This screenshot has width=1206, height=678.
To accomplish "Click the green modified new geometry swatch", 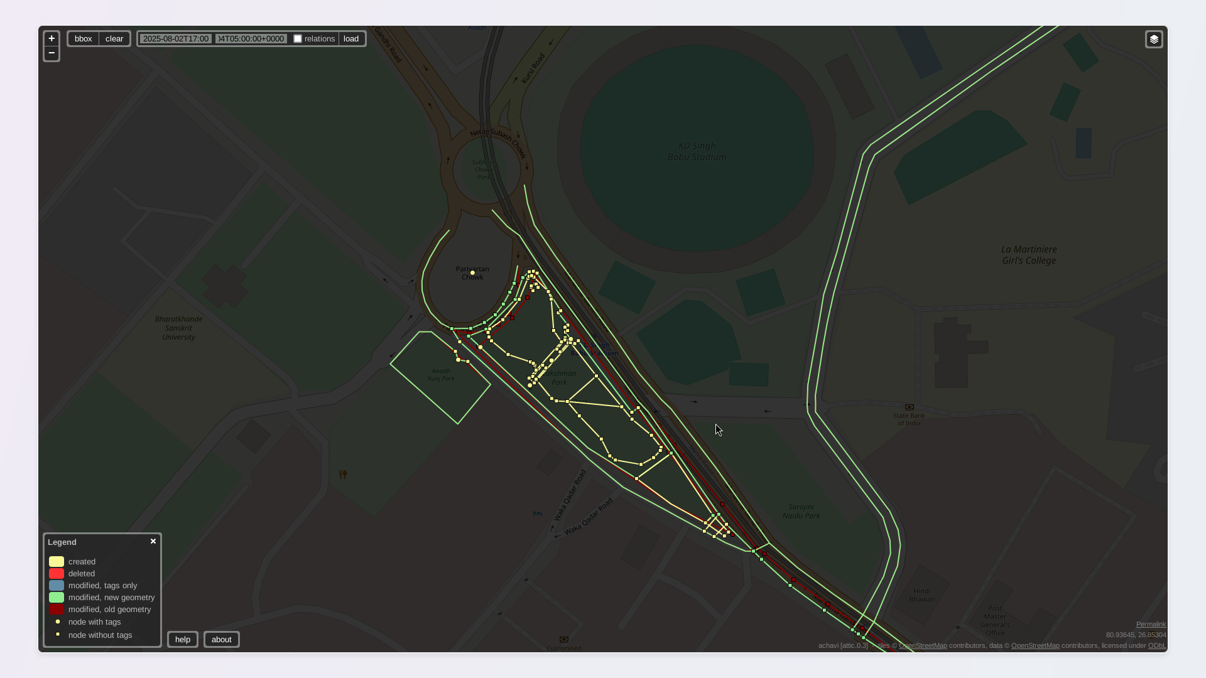I will 57,598.
